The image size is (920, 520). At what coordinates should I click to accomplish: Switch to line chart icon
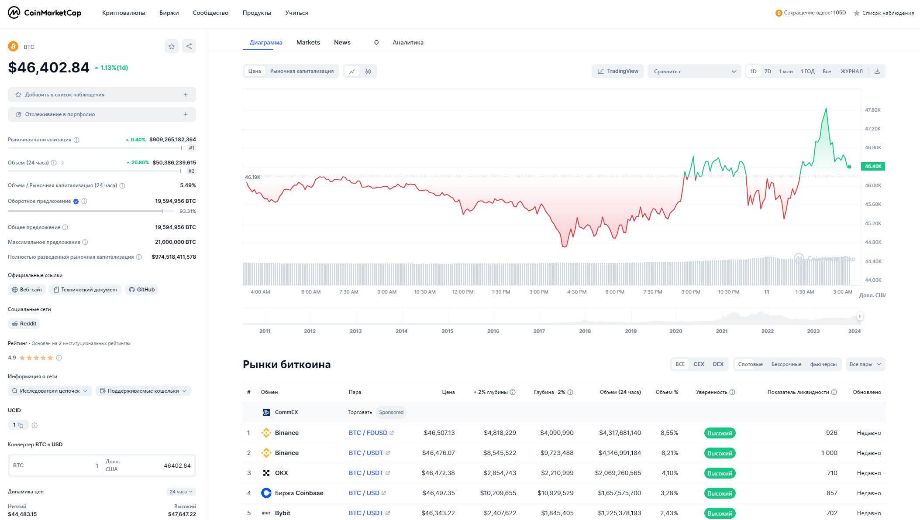[x=352, y=71]
